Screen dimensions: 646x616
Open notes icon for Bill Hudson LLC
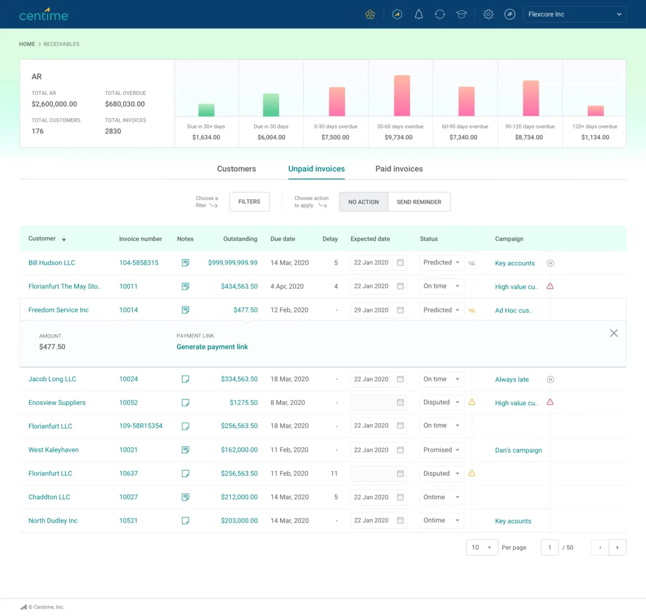coord(185,263)
